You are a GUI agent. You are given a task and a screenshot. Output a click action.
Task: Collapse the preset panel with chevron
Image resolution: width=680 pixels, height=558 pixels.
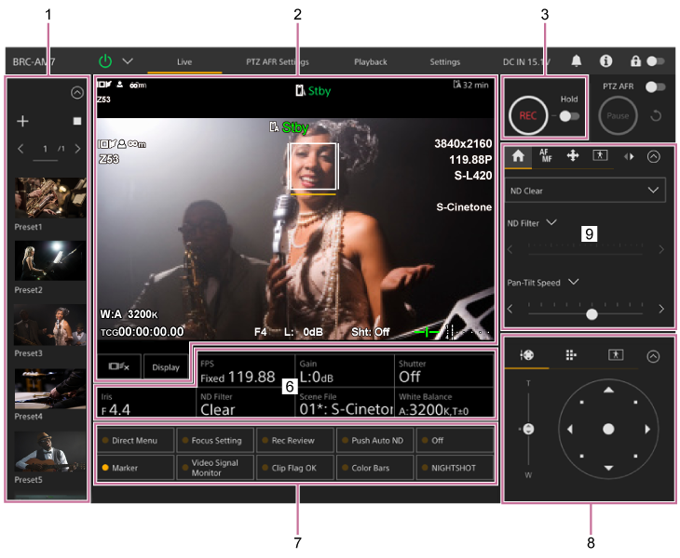point(76,93)
